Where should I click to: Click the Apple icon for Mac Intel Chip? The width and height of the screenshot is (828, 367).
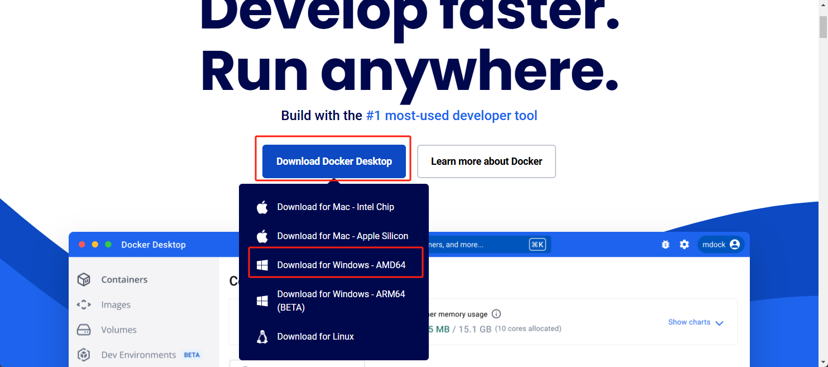pyautogui.click(x=262, y=207)
